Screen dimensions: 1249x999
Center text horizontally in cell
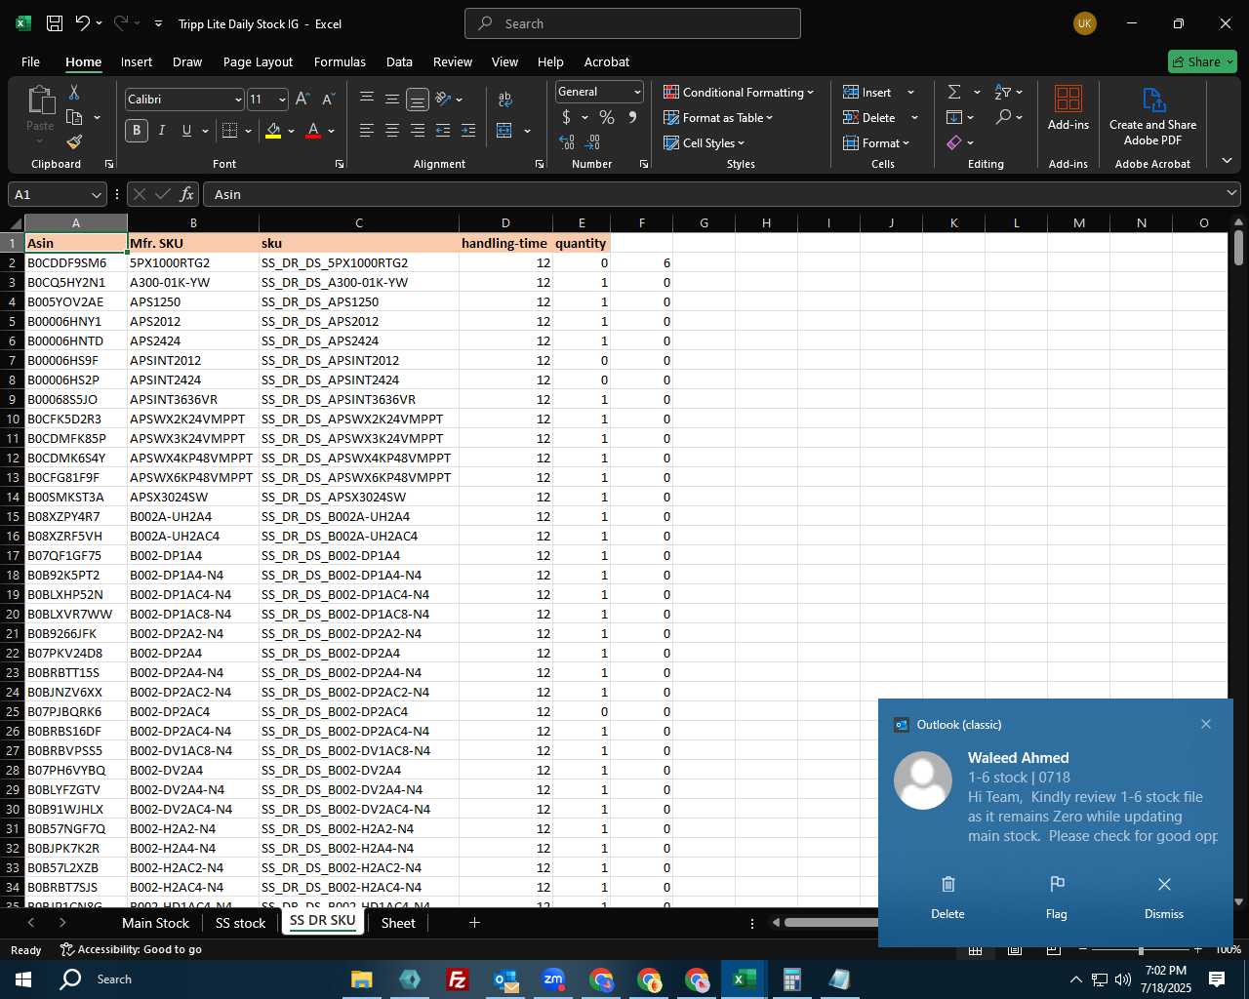coord(392,130)
